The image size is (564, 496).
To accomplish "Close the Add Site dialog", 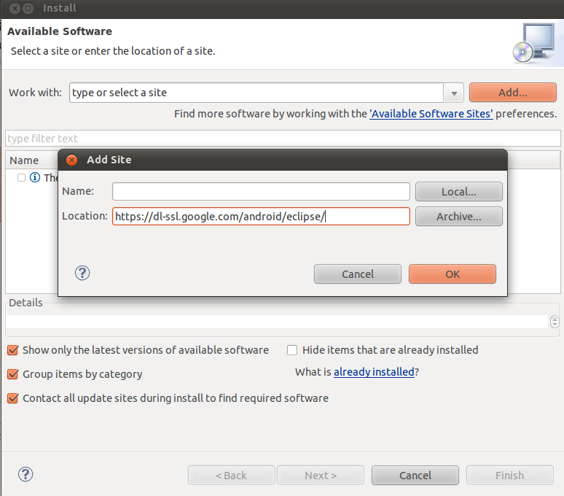I will point(72,160).
